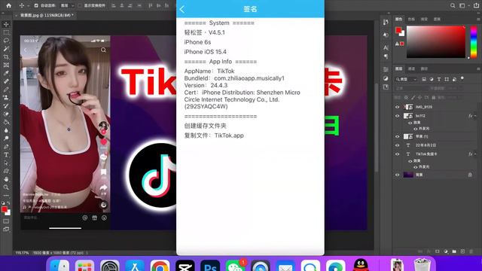The height and width of the screenshot is (271, 482).
Task: Click the search icon in the options bar
Action: click(453, 5)
